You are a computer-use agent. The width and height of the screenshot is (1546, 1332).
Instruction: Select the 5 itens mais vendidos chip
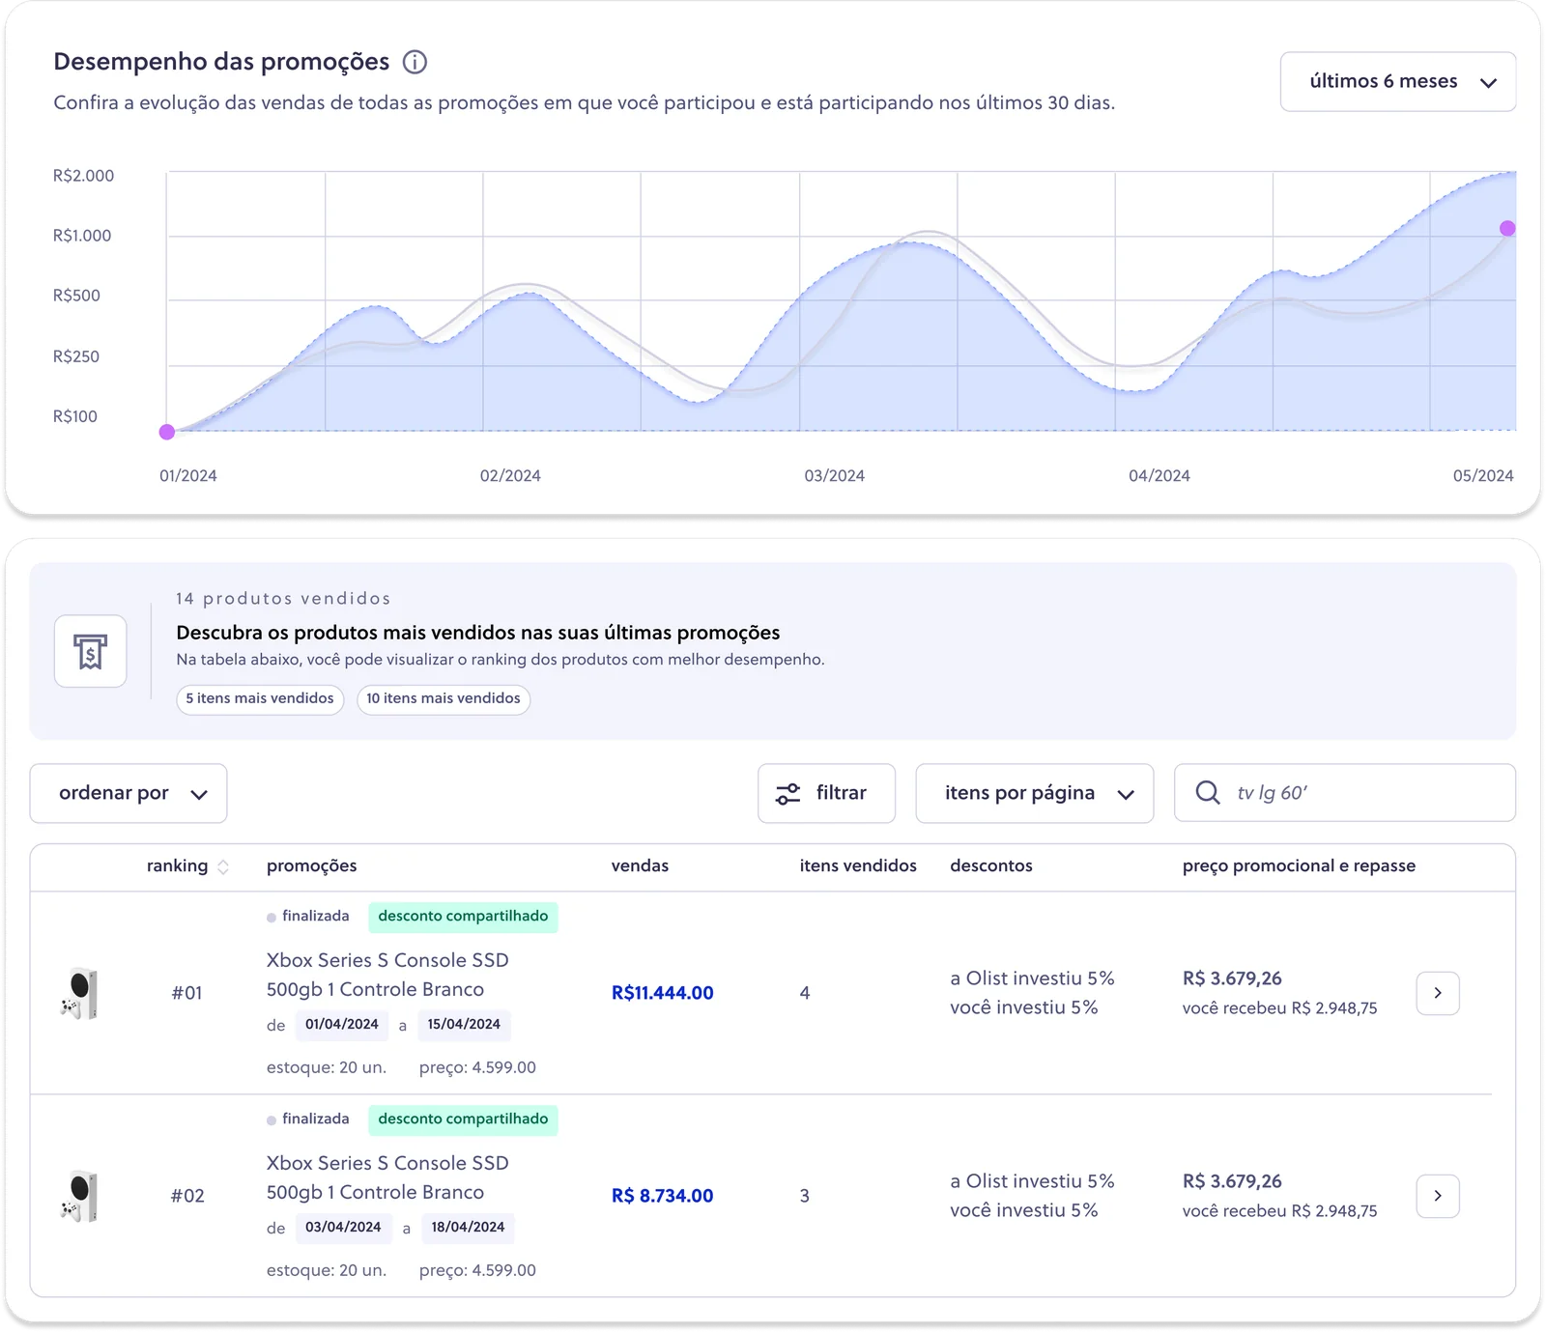pos(260,698)
